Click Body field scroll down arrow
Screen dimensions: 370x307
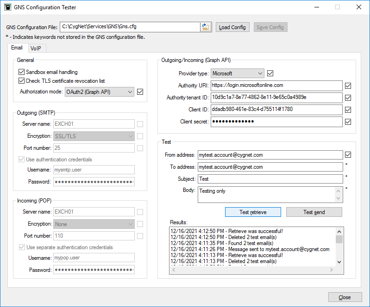coord(339,198)
